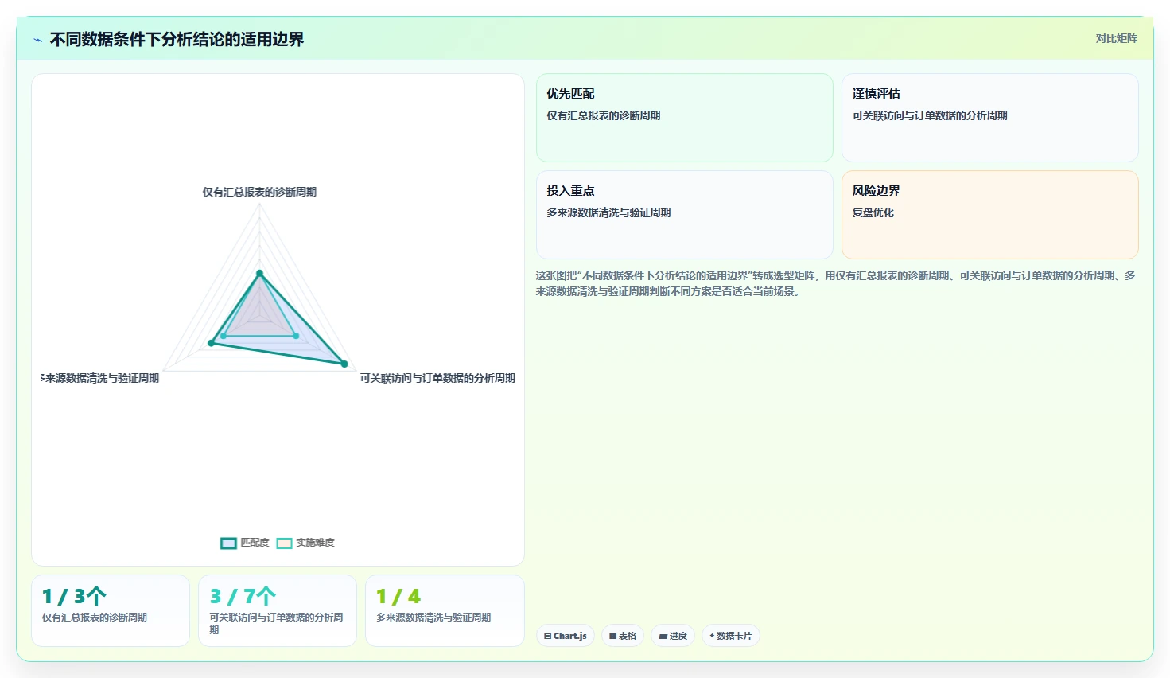The width and height of the screenshot is (1170, 678).
Task: Click 多来源数据清洗与验证周期 in 投入重点 card
Action: pos(608,212)
